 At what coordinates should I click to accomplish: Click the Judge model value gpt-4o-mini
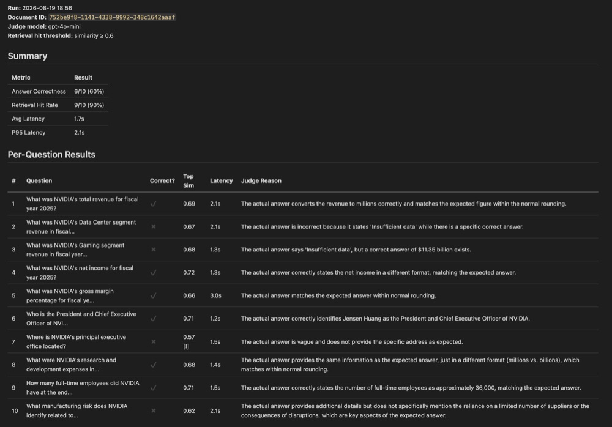pyautogui.click(x=64, y=26)
